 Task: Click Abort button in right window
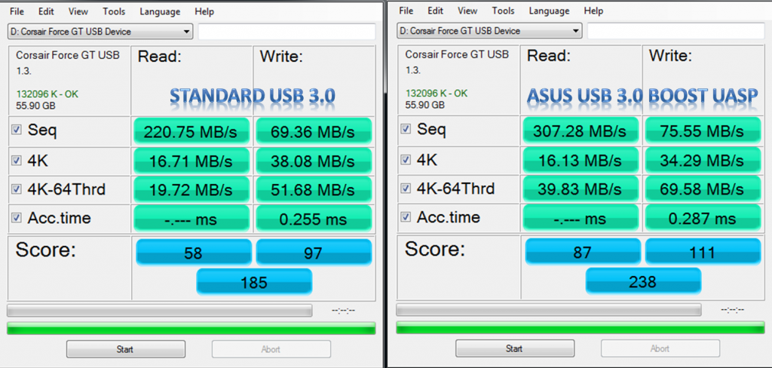[x=660, y=349]
